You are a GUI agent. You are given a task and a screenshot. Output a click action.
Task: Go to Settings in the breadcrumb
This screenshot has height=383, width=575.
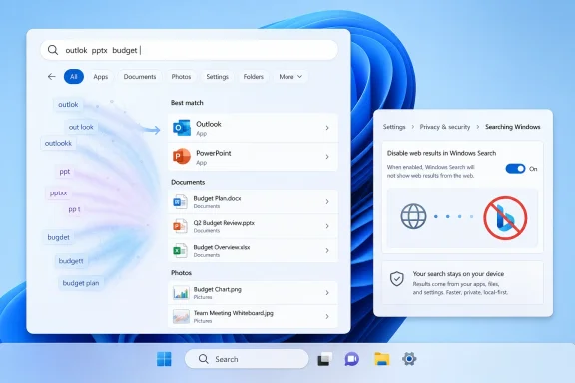click(394, 127)
